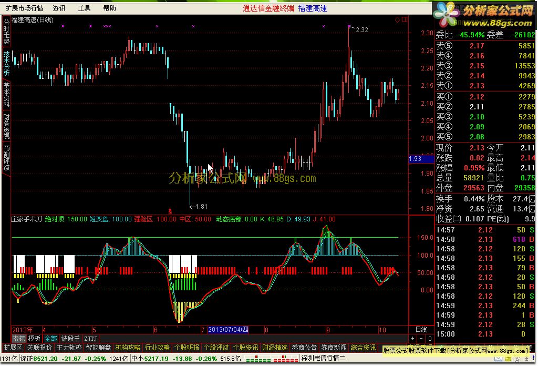This screenshot has width=538, height=366.
Task: Click the 福建高速 title in the title bar
Action: (313, 8)
